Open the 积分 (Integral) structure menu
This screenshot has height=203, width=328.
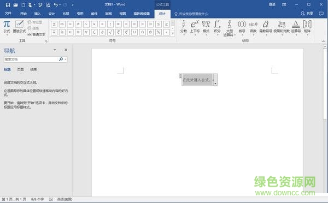(217, 28)
